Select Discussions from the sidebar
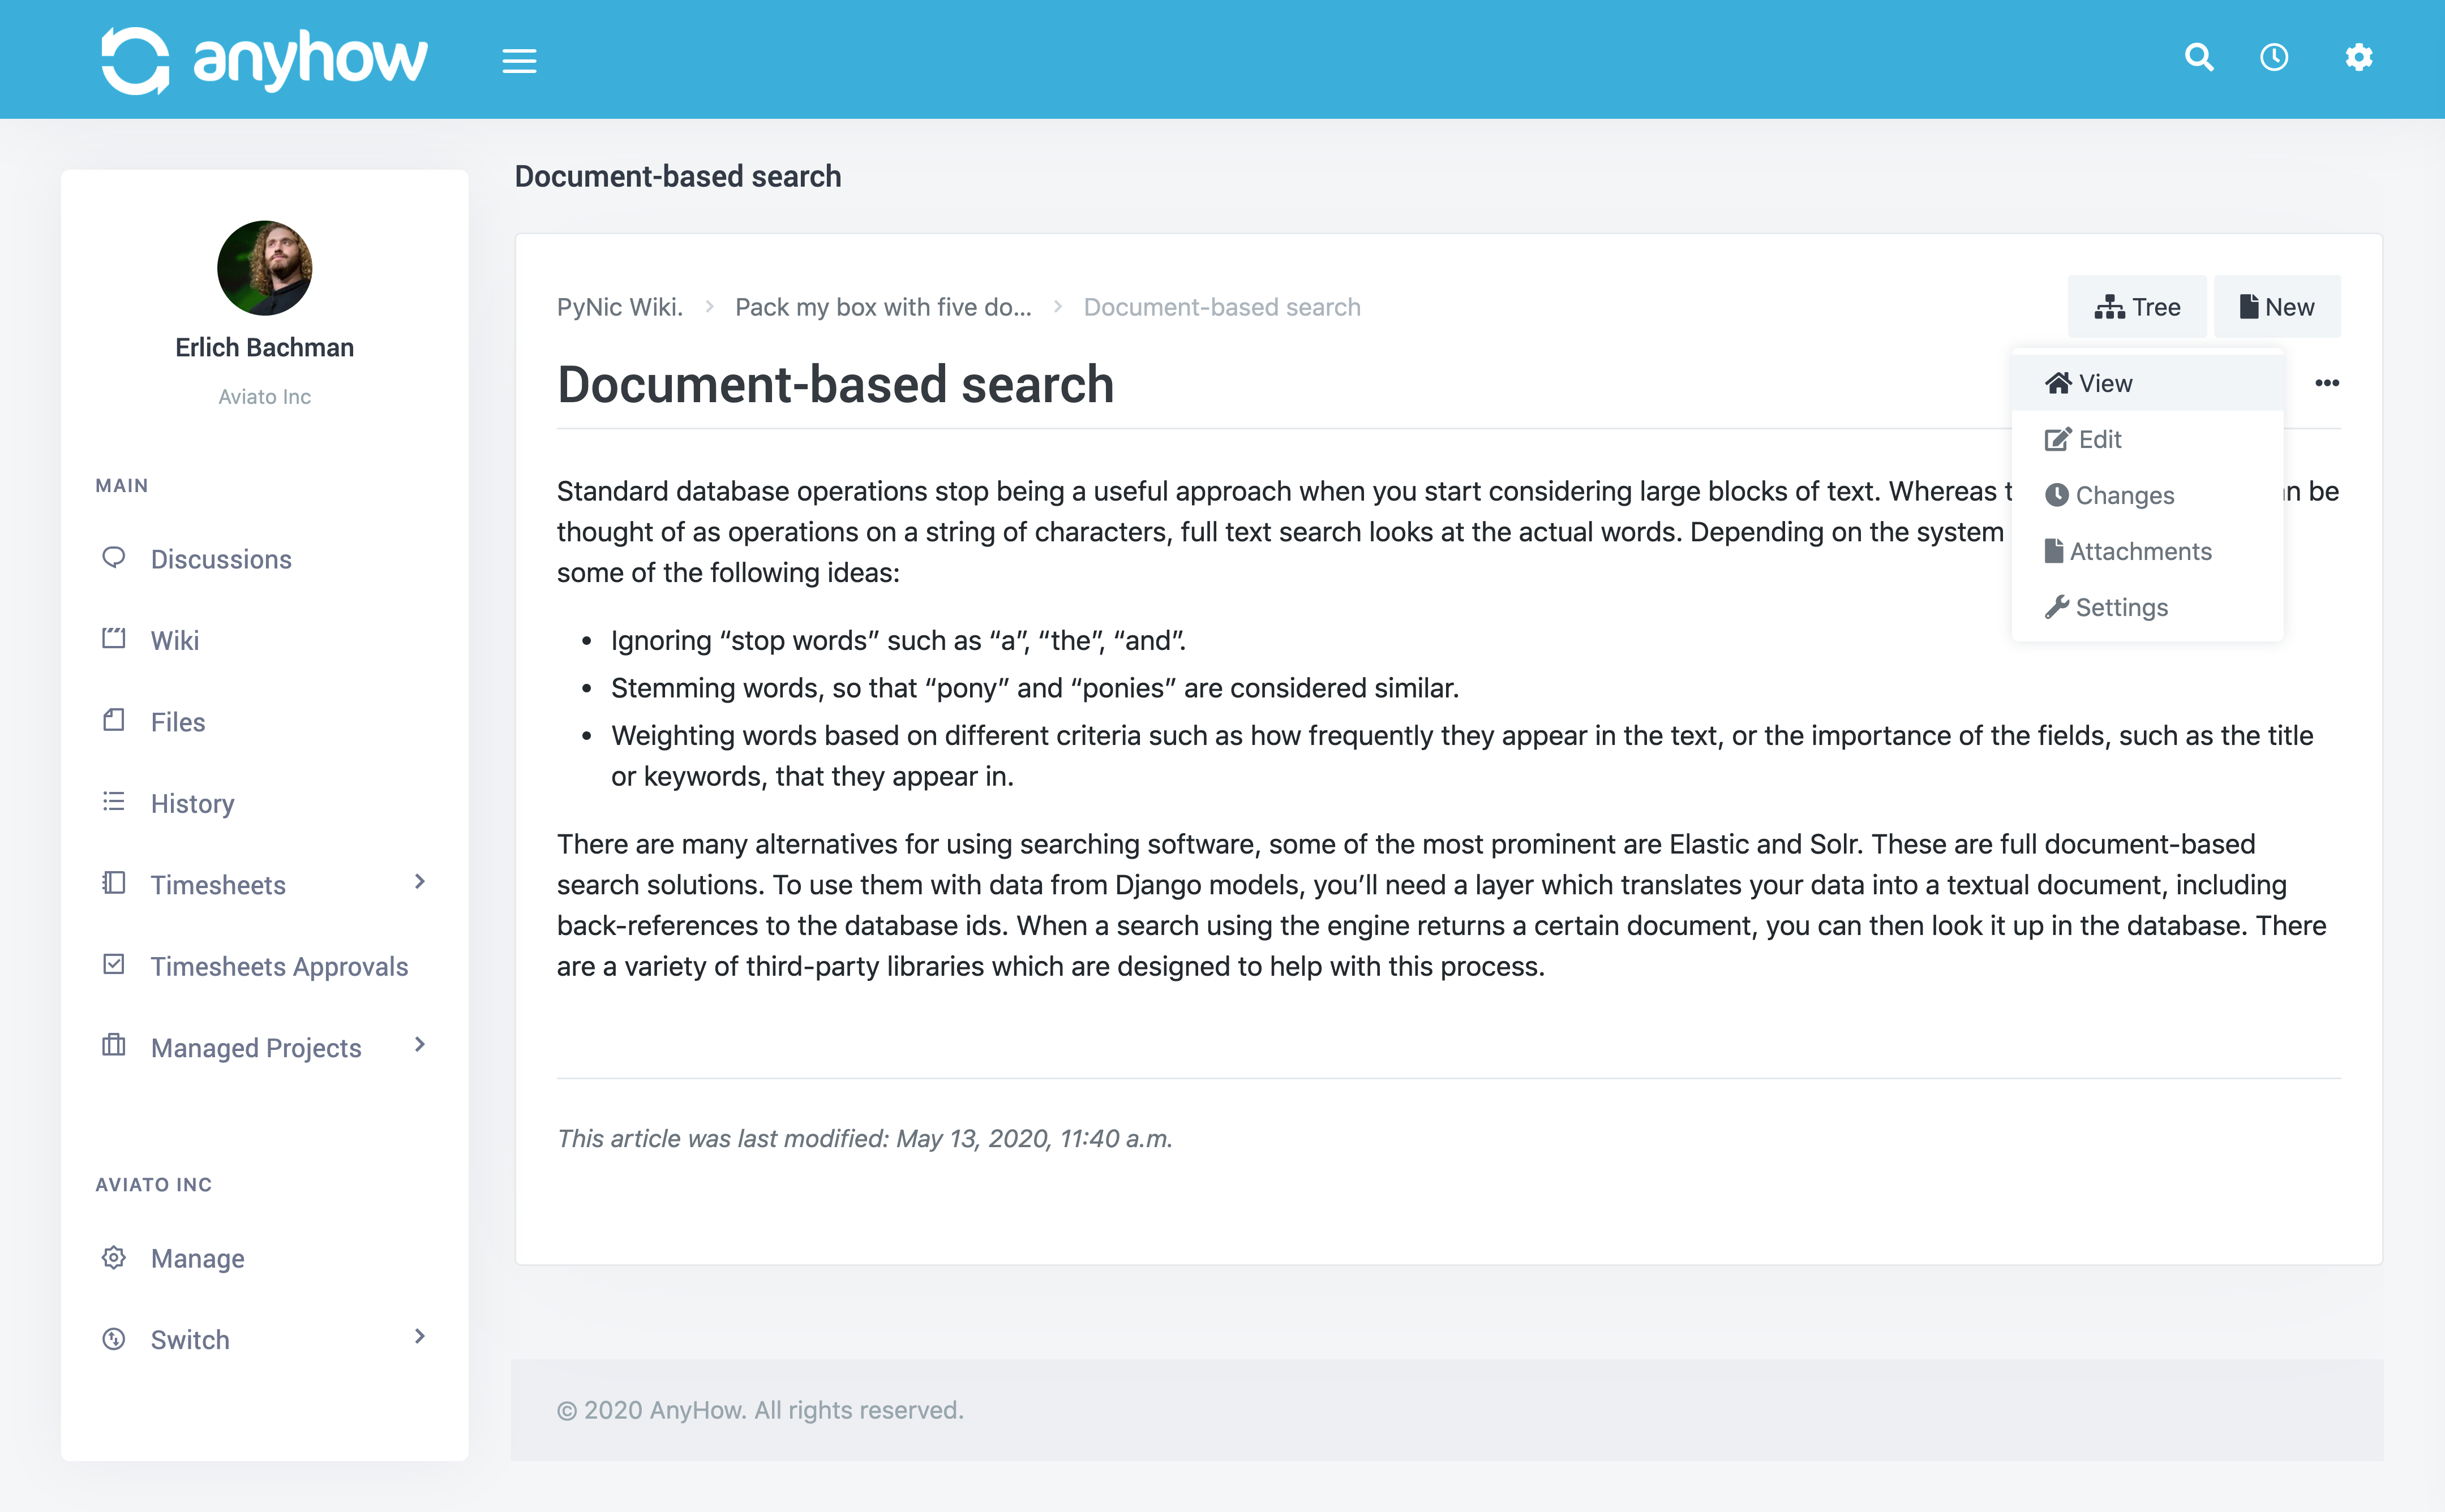Screen dimensions: 2445x1512 tap(221, 559)
